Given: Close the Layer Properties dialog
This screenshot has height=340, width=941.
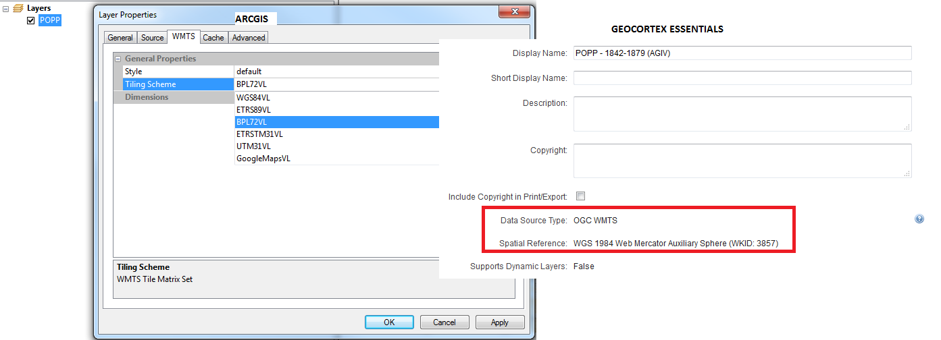Looking at the screenshot, I should coord(515,11).
